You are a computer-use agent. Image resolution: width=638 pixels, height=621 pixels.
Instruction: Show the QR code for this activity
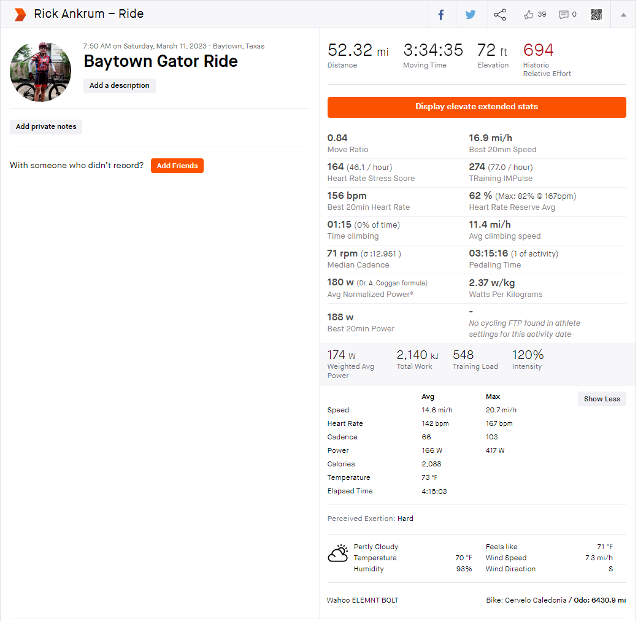tap(596, 15)
